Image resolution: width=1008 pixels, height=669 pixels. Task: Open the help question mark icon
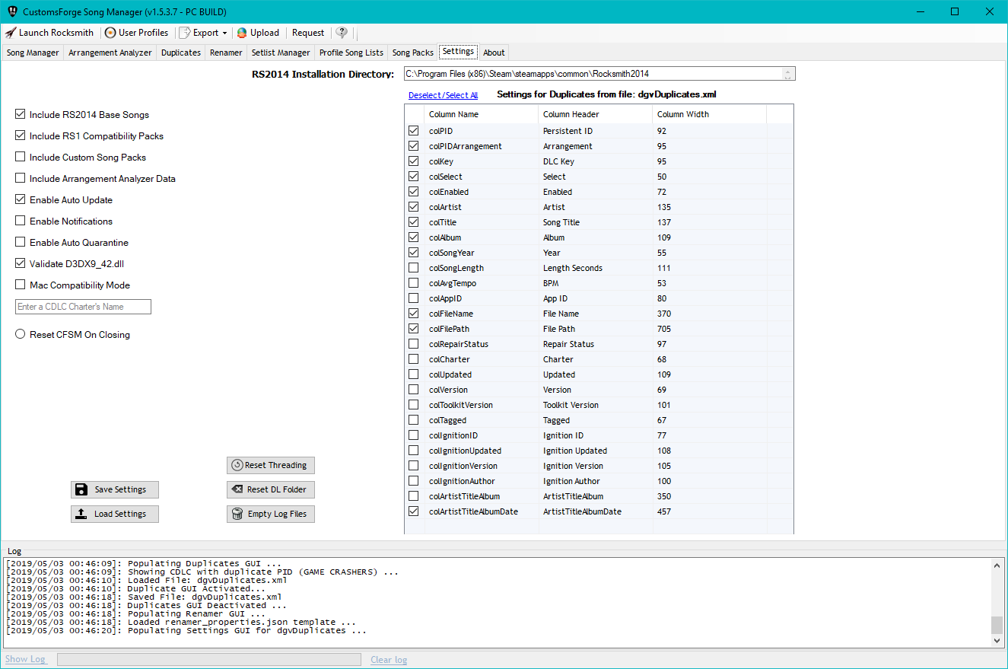click(342, 33)
